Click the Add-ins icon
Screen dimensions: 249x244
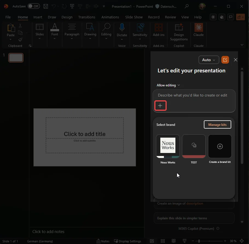[x=159, y=27]
